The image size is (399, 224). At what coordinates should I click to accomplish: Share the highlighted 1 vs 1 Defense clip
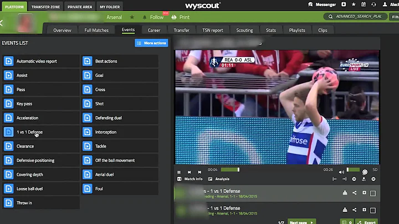pos(355,193)
